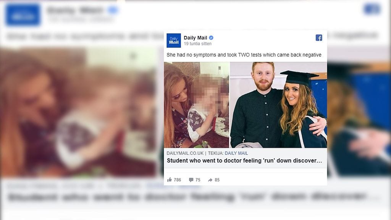This screenshot has width=391, height=220.
Task: Click the blurred Facebook icon in background corner
Action: pos(372,9)
